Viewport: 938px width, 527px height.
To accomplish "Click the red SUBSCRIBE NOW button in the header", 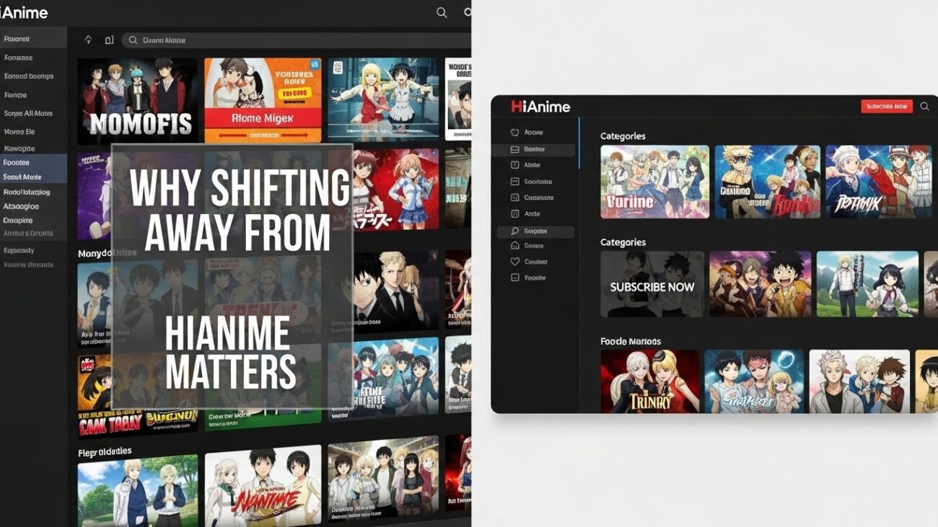I will [886, 106].
